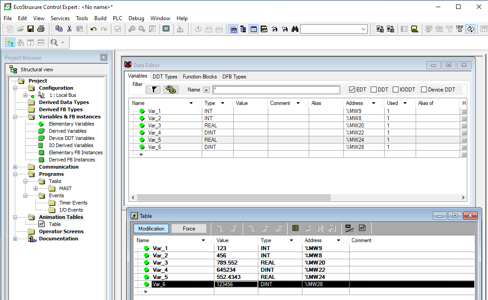Viewport: 488px width, 300px height.
Task: Expand the Communication tree node
Action: coord(15,167)
